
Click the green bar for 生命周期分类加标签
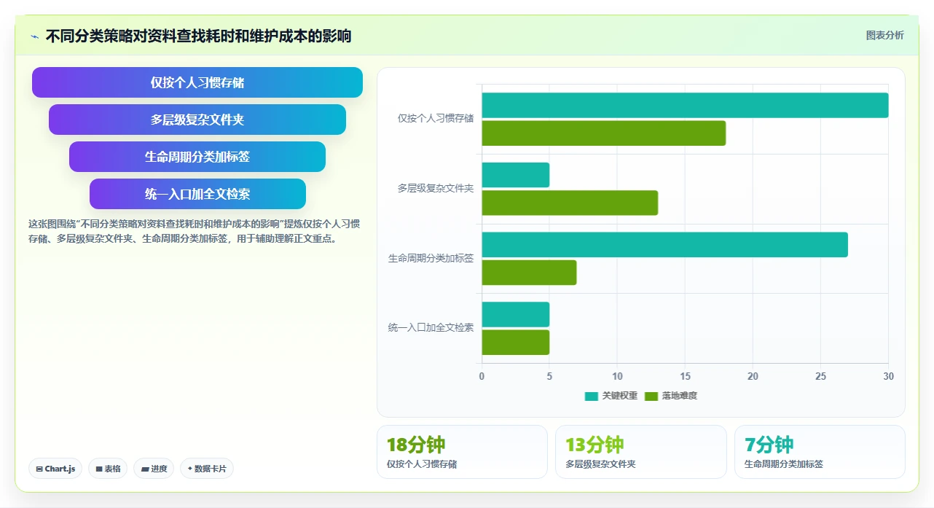(x=529, y=273)
